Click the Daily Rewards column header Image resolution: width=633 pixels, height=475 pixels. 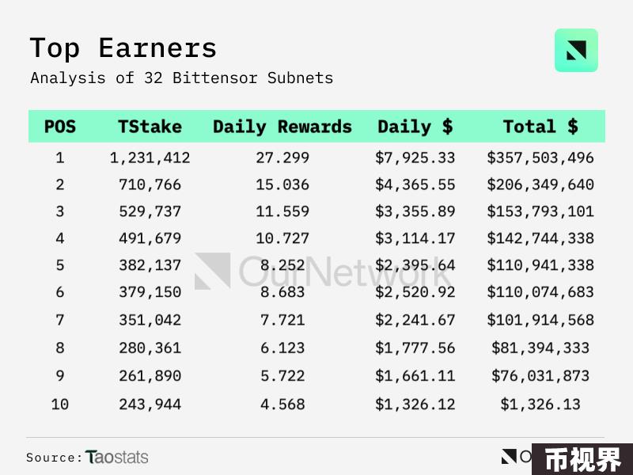click(x=282, y=127)
